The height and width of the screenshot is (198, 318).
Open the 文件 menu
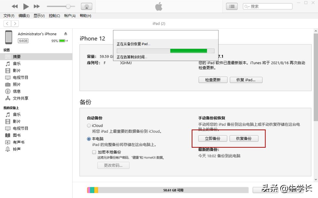coord(8,16)
